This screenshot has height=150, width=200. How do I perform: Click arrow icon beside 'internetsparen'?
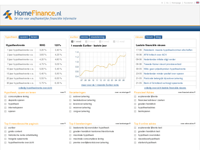click(x=5, y=108)
